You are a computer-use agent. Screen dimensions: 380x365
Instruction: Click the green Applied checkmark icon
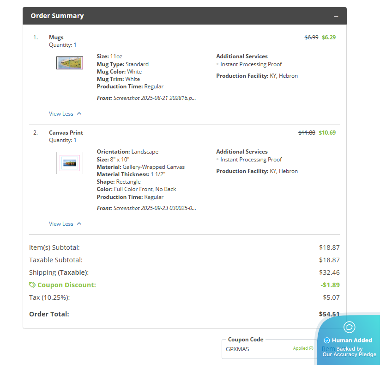coord(311,348)
